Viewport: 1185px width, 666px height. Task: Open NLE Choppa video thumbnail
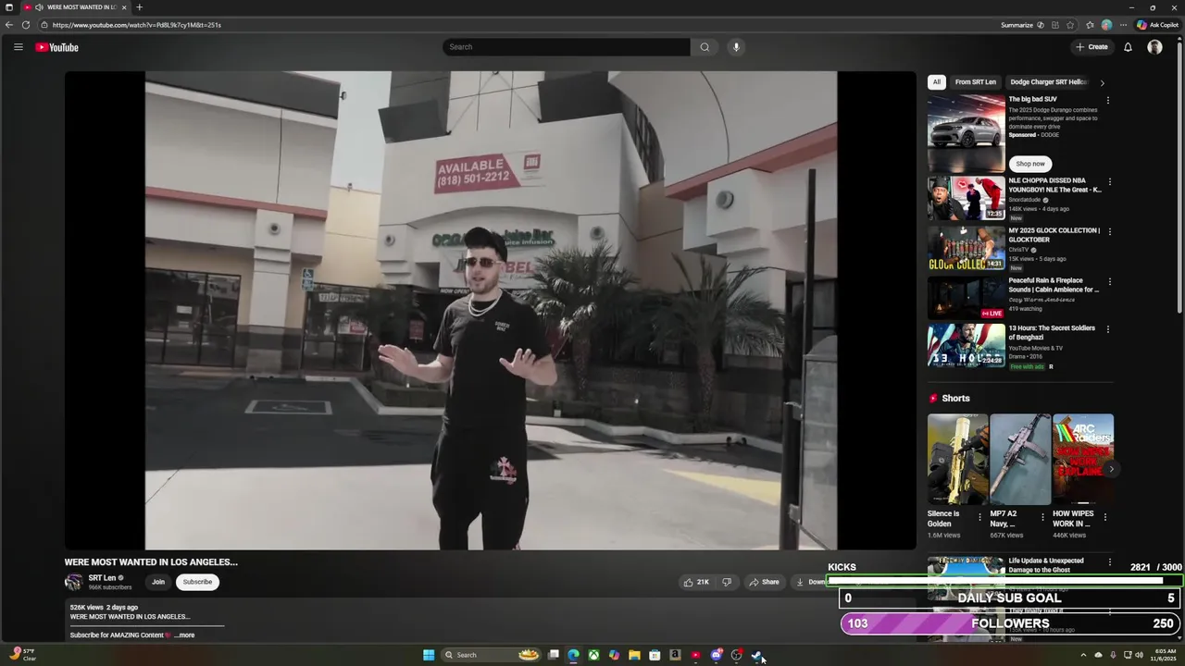pyautogui.click(x=966, y=198)
